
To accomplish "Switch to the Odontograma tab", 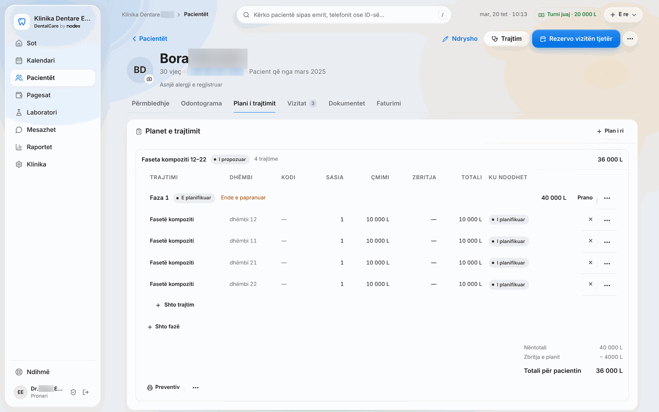I will point(201,103).
